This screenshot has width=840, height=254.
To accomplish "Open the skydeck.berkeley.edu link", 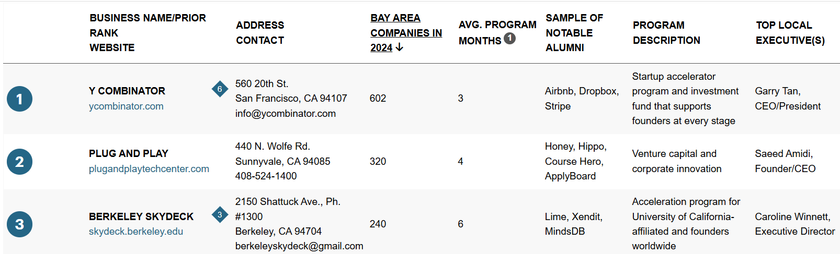I will tap(135, 232).
